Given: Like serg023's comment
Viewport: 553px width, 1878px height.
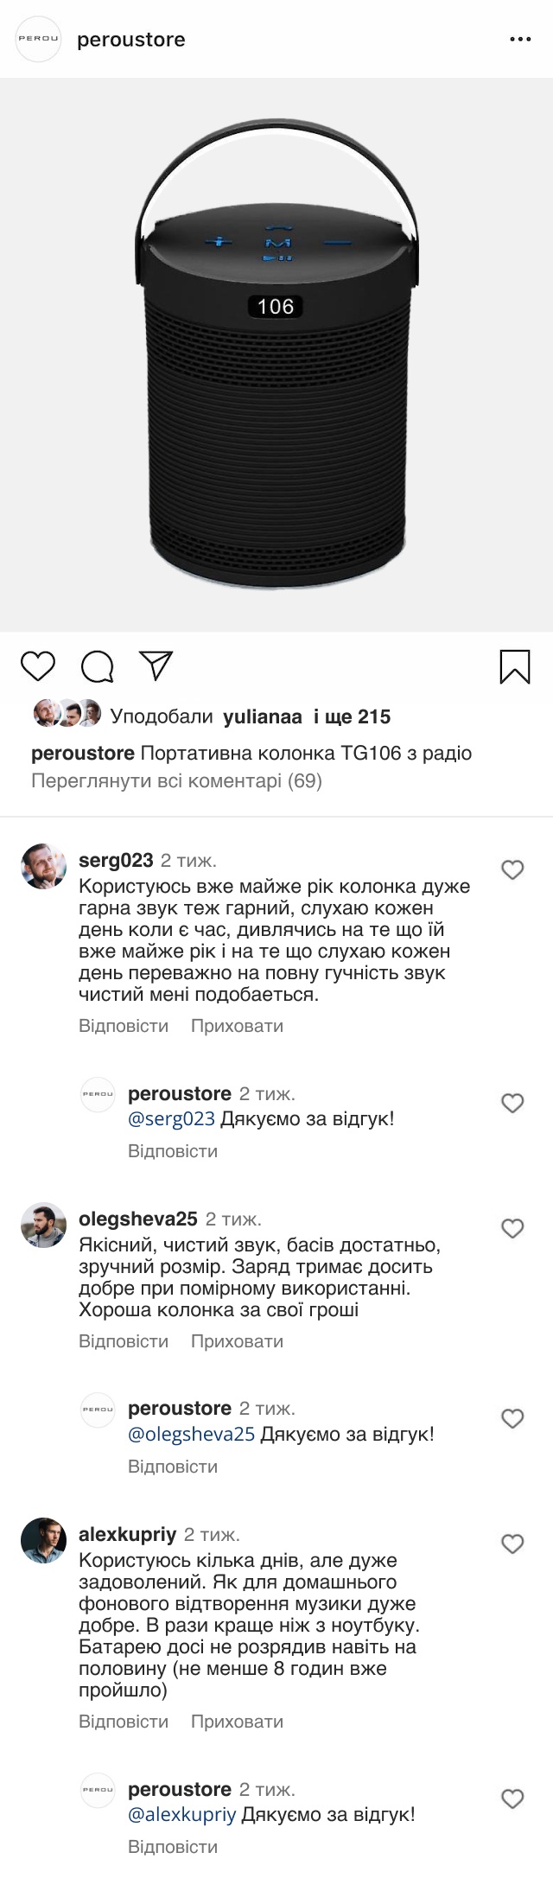Looking at the screenshot, I should click(x=512, y=869).
